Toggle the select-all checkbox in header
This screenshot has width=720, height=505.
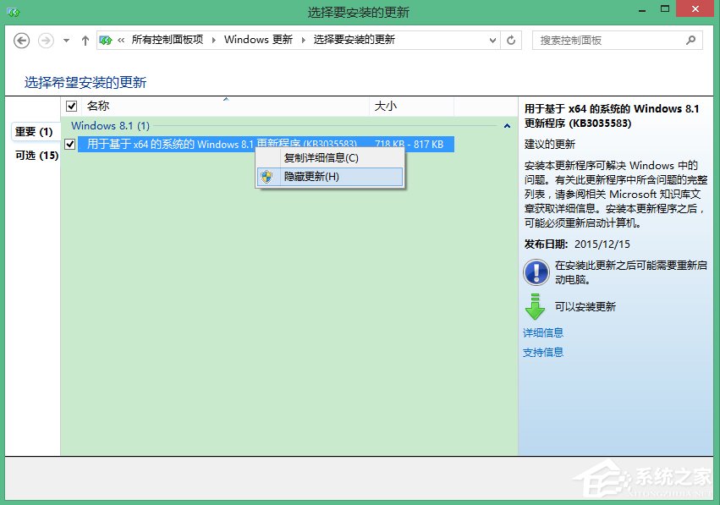[x=72, y=106]
